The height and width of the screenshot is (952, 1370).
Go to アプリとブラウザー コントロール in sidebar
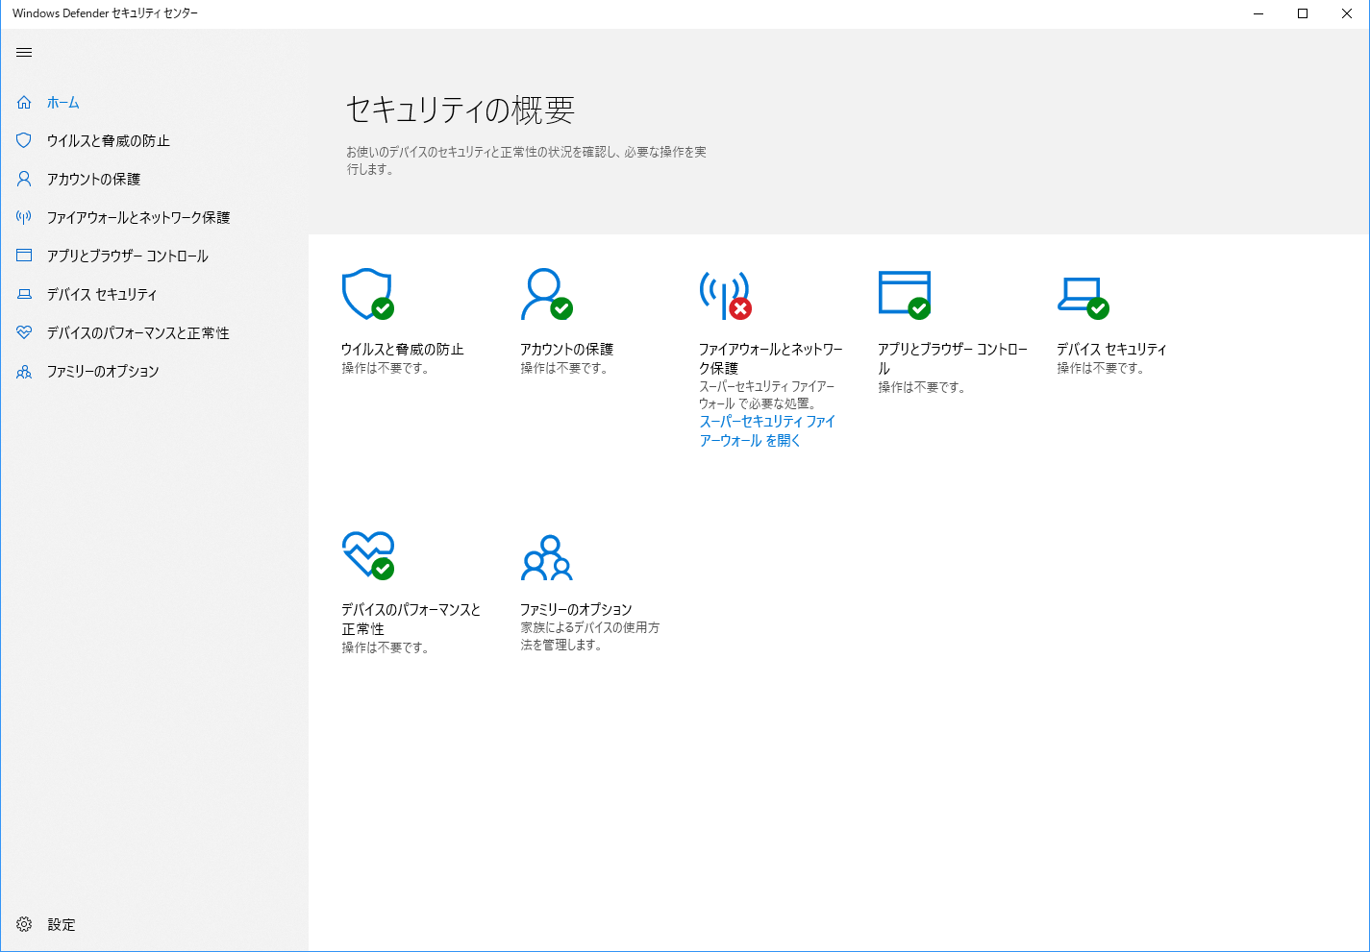click(128, 256)
